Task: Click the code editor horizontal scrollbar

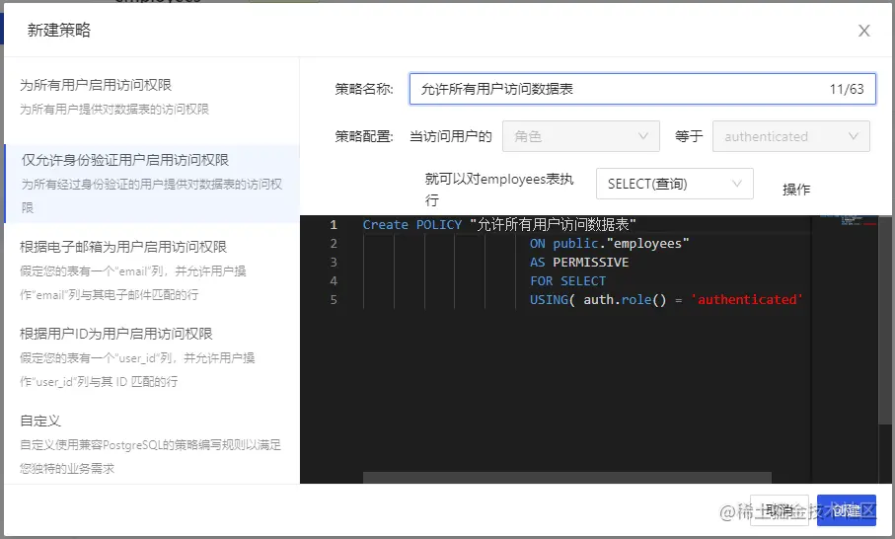Action: (566, 478)
